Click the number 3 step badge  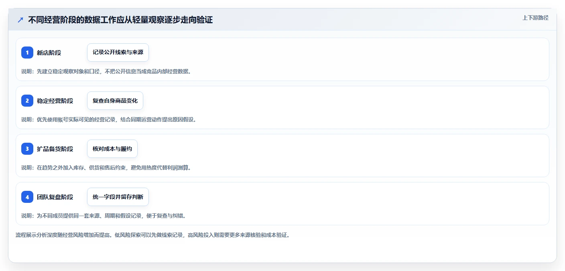(27, 149)
